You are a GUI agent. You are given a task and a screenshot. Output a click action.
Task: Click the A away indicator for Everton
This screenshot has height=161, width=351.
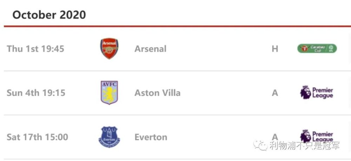(x=275, y=137)
